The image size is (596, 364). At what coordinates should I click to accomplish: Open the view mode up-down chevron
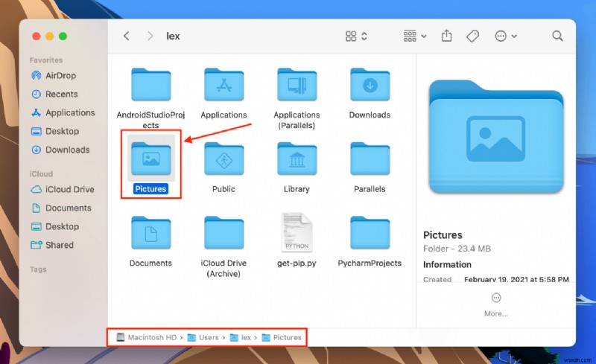point(364,36)
